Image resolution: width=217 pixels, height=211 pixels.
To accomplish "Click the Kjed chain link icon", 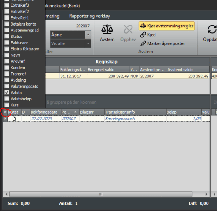I will tap(143, 35).
